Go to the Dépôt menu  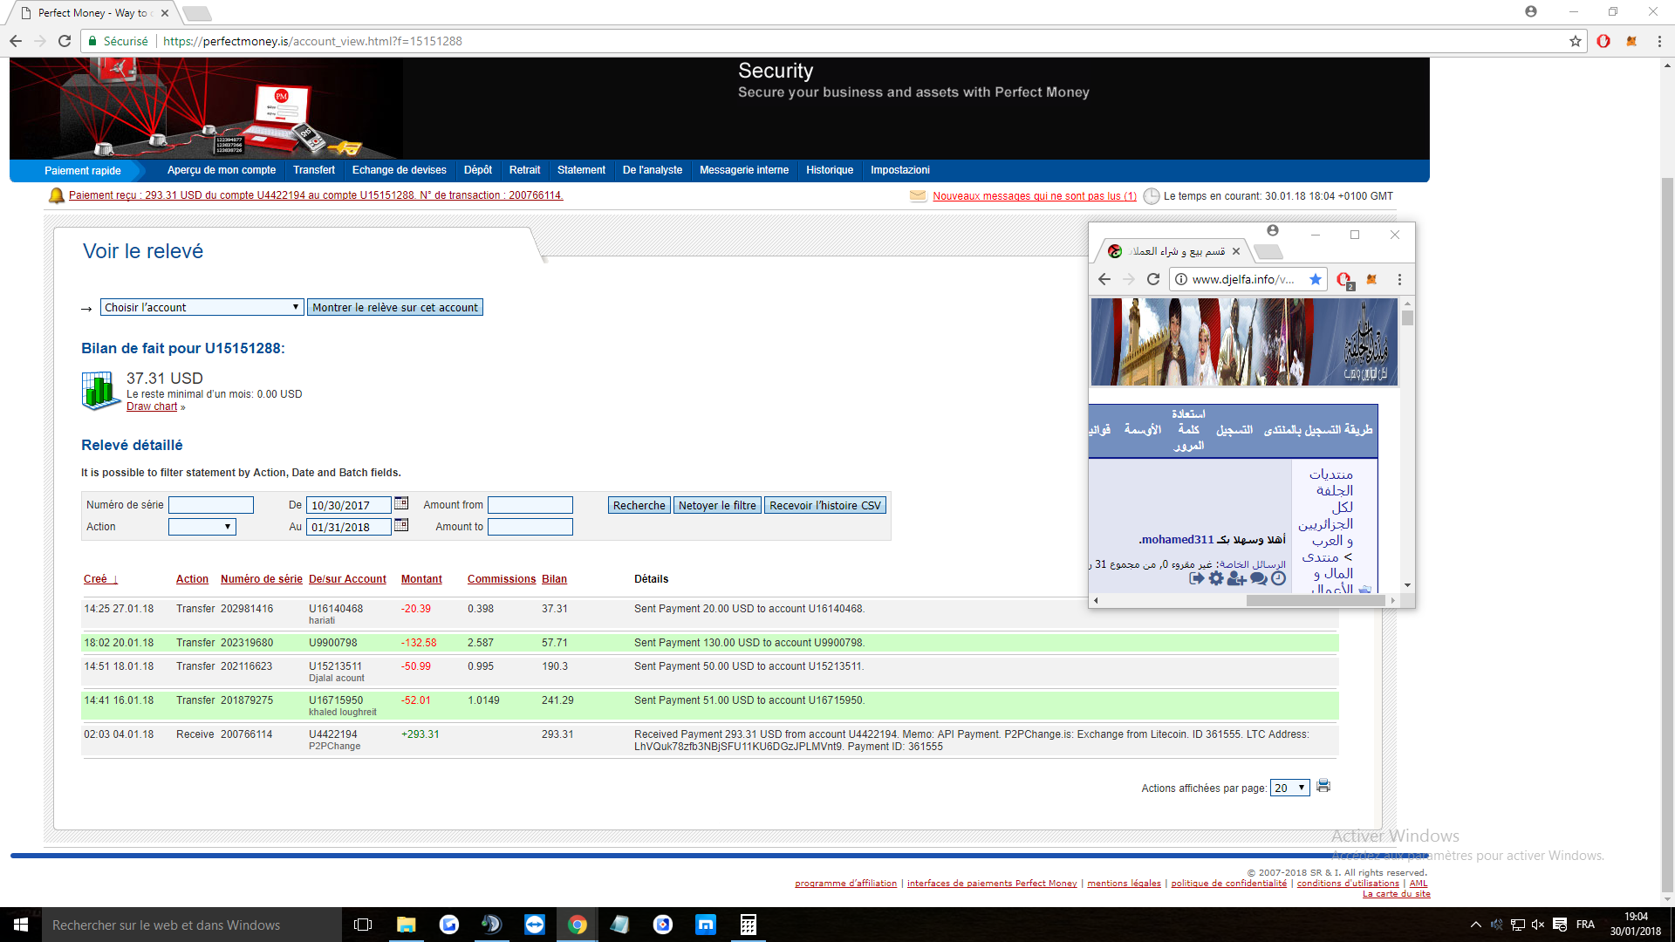point(478,170)
